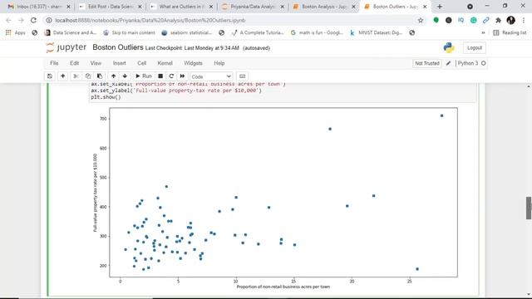Switch to What are Outliers tab
Screen dimensions: 532x299
tap(181, 7)
